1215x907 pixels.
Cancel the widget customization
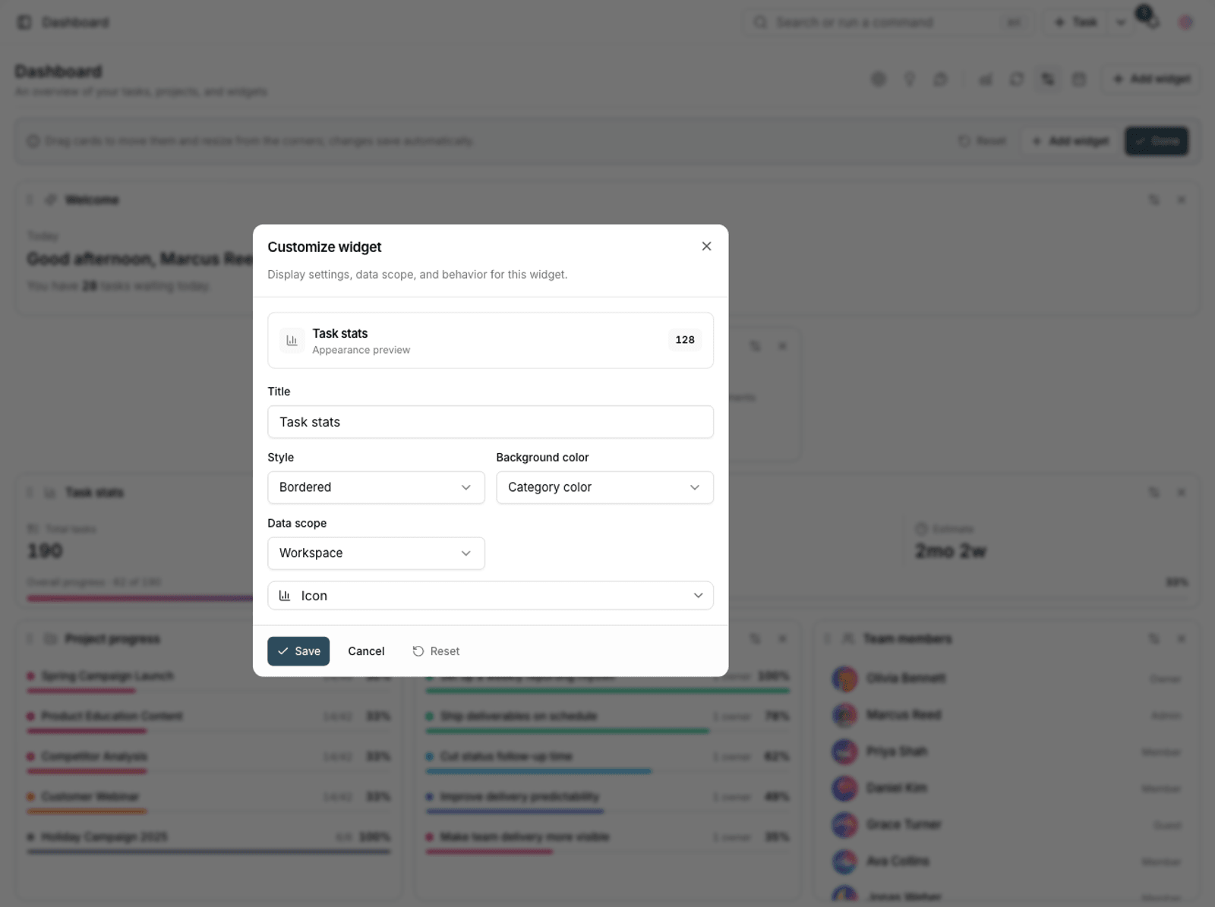click(x=366, y=651)
